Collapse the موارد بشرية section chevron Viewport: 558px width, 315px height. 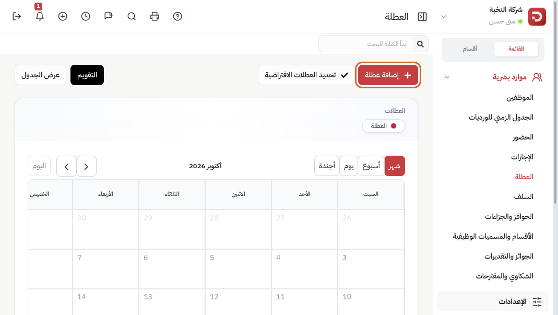coord(447,77)
